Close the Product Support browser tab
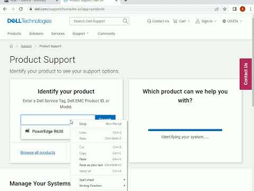The height and width of the screenshot is (191, 254). [x=116, y=1]
